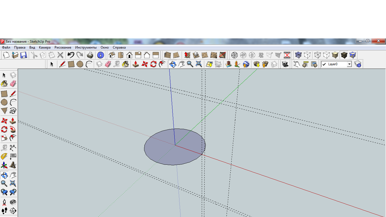
Task: Open the Layer0 dropdown arrow
Action: (x=349, y=64)
